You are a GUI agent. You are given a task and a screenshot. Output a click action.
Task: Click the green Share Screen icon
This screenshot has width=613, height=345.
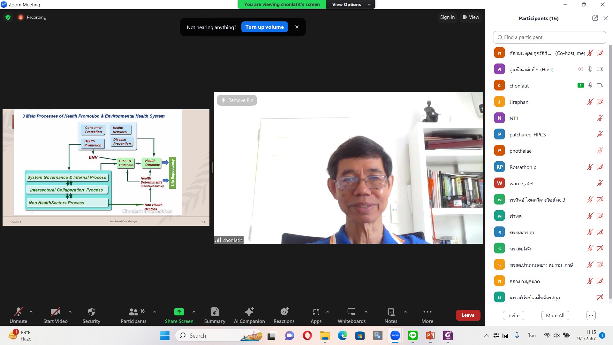pos(179,311)
